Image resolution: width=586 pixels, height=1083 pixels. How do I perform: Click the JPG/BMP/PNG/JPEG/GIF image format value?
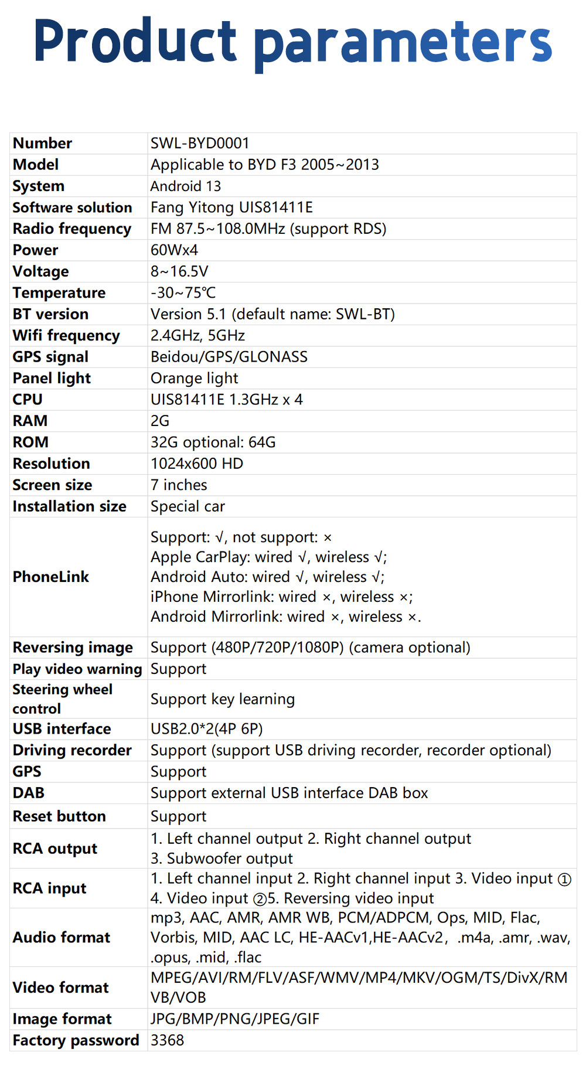coord(234,1019)
